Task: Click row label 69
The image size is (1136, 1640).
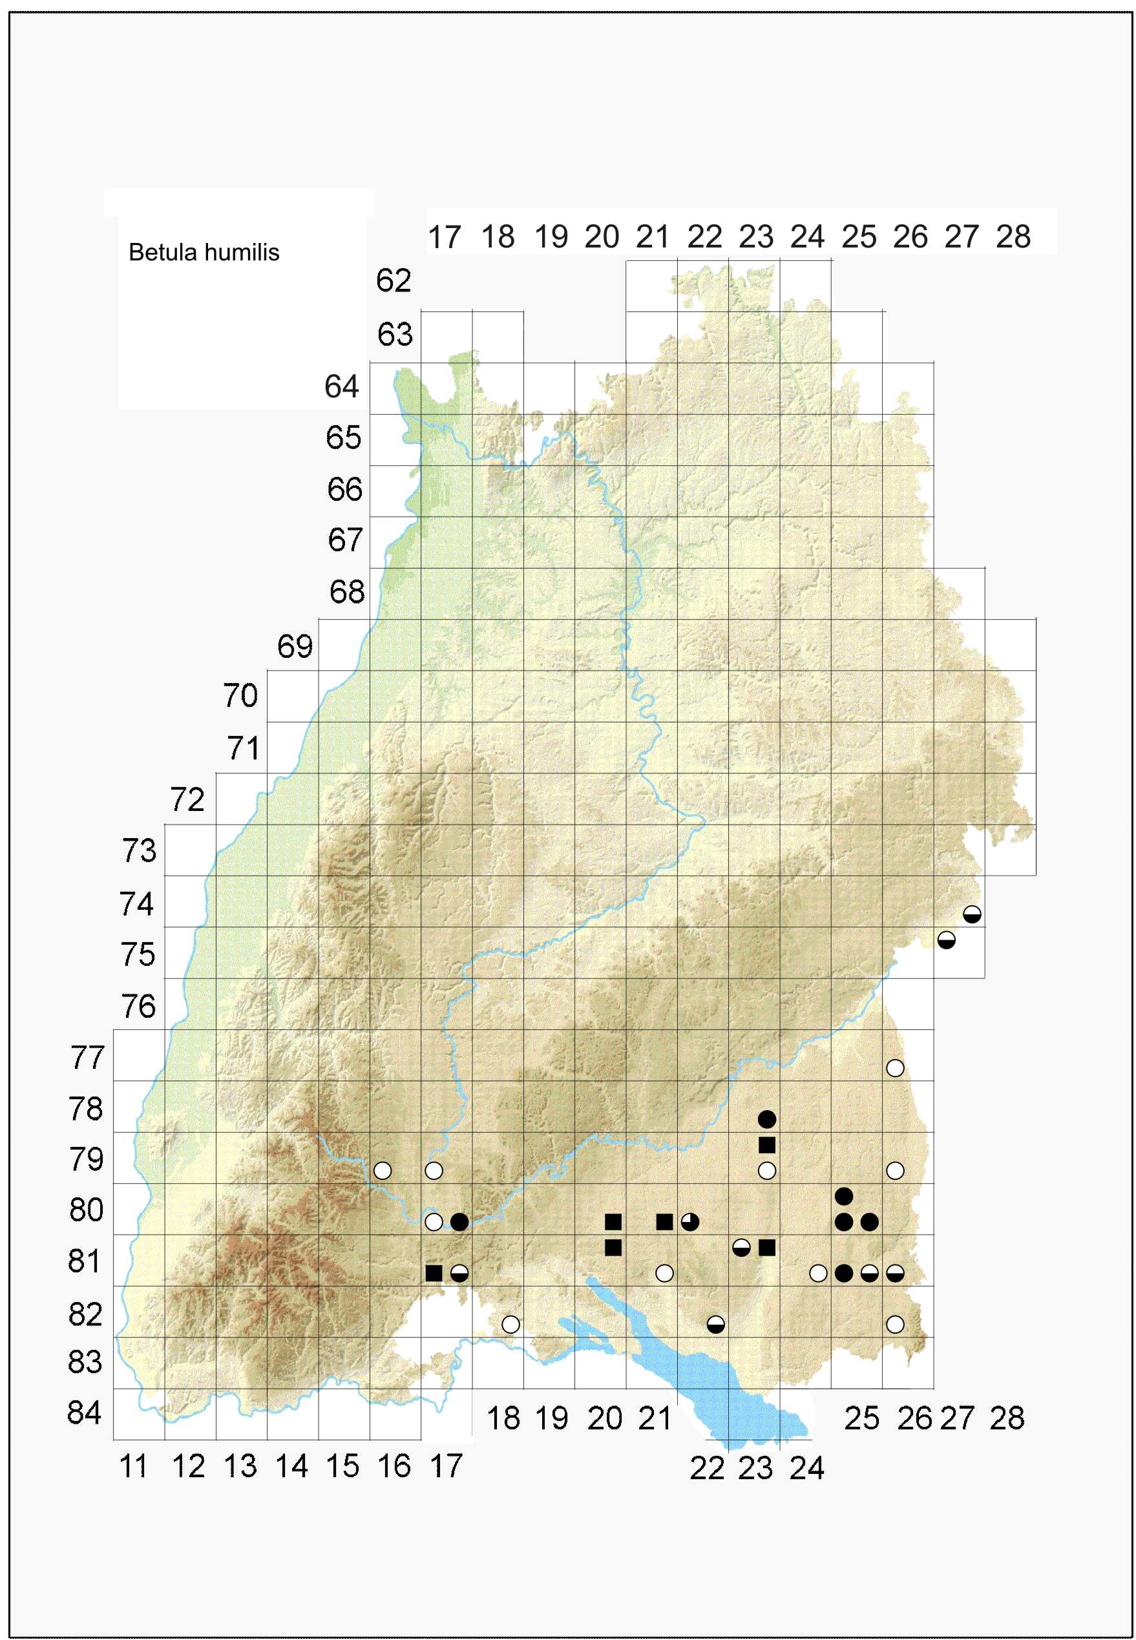Action: (x=295, y=646)
